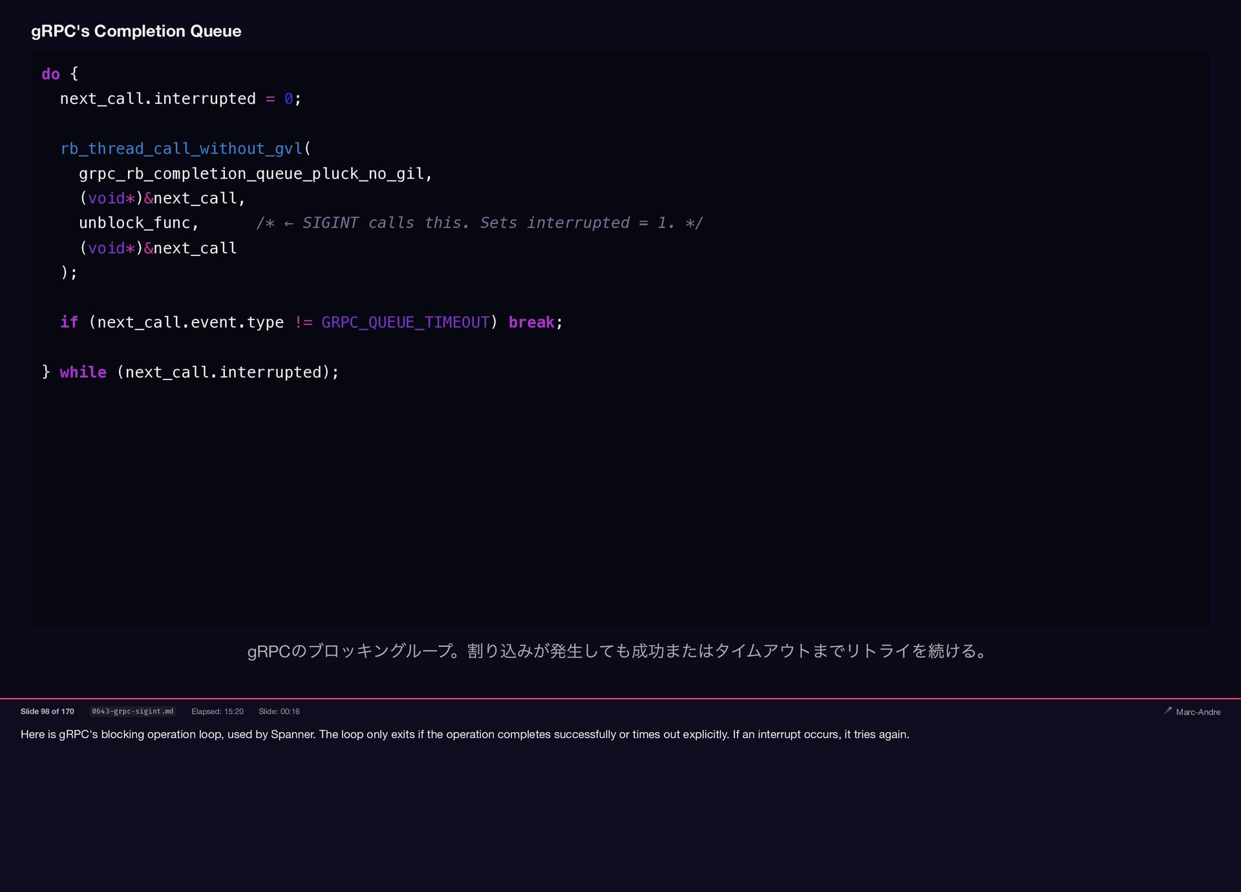Click the Japanese caption below the code
The height and width of the screenshot is (892, 1241).
[617, 650]
